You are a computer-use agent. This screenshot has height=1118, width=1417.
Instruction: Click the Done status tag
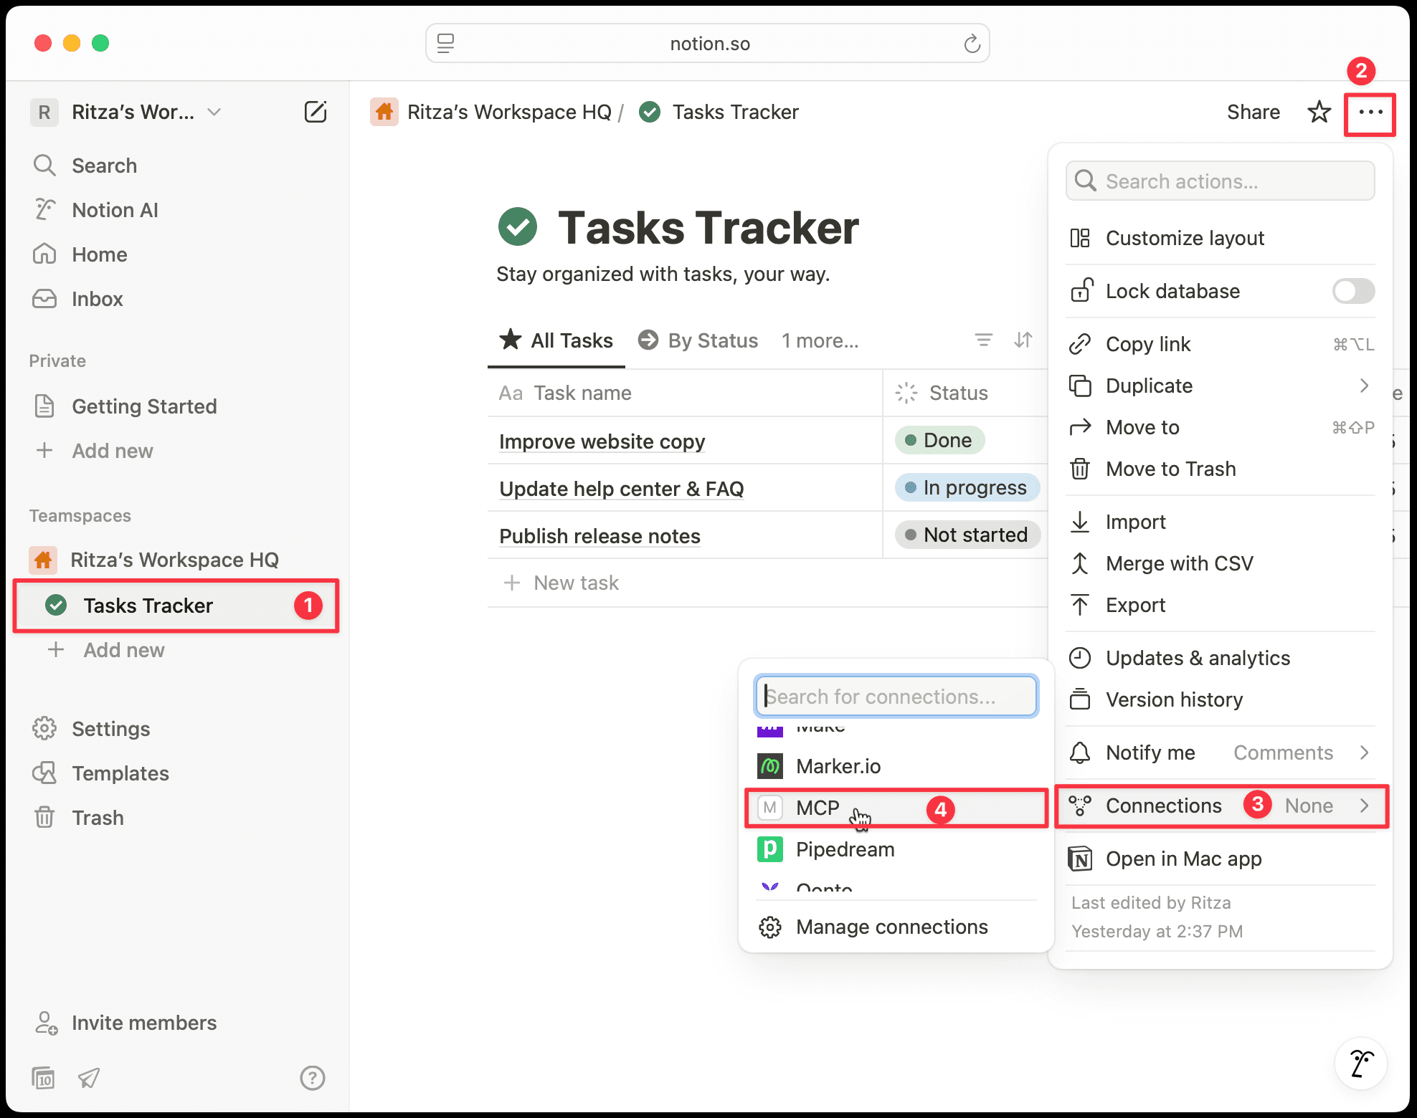click(940, 440)
